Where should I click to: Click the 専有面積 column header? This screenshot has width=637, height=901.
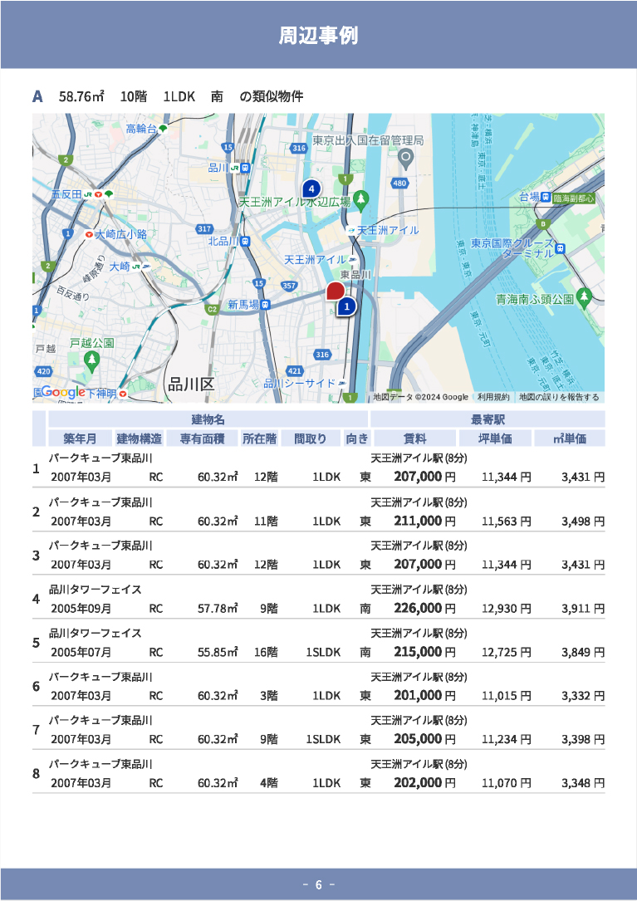click(202, 438)
